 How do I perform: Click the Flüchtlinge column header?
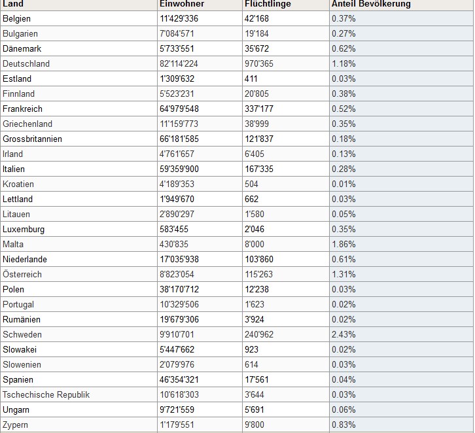(x=268, y=4)
